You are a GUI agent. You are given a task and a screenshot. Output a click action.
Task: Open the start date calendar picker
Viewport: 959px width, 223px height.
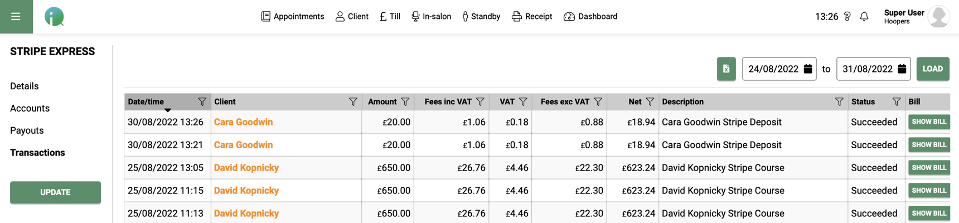pyautogui.click(x=808, y=69)
